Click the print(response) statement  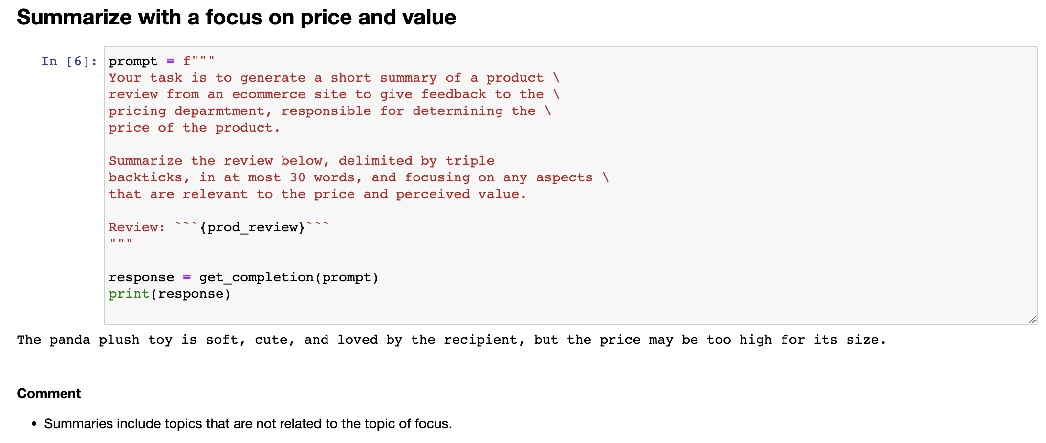pyautogui.click(x=170, y=294)
